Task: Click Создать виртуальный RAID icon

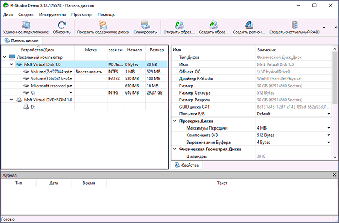Action: pos(294,25)
